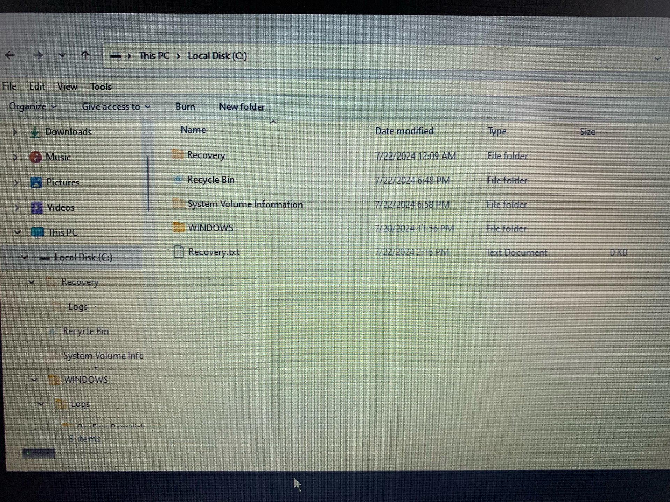Expand the Videos tree node
The height and width of the screenshot is (502, 670).
pyautogui.click(x=16, y=208)
